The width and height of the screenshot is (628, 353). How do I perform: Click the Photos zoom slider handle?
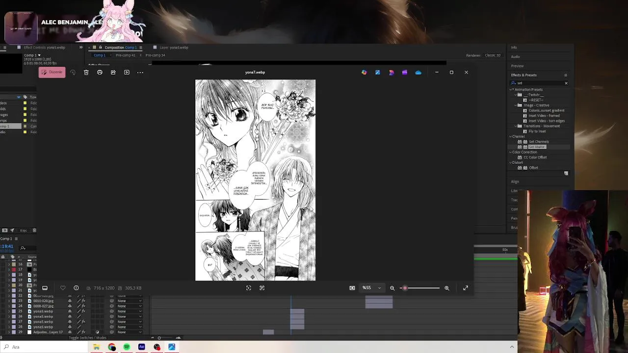pos(405,288)
